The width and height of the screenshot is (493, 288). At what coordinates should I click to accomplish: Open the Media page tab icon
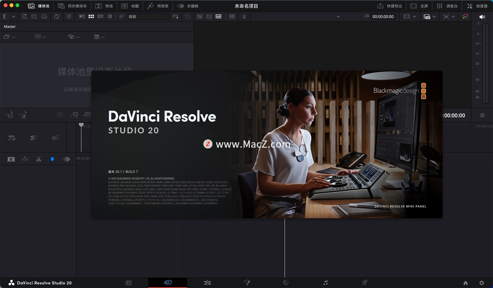[129, 283]
